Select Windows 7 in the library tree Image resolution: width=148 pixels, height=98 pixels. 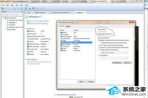tap(12, 23)
